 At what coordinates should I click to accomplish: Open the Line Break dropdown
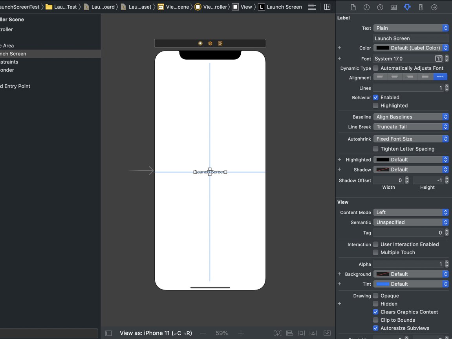click(x=411, y=127)
